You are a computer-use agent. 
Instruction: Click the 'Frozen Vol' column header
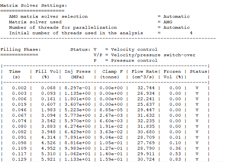click(x=172, y=71)
